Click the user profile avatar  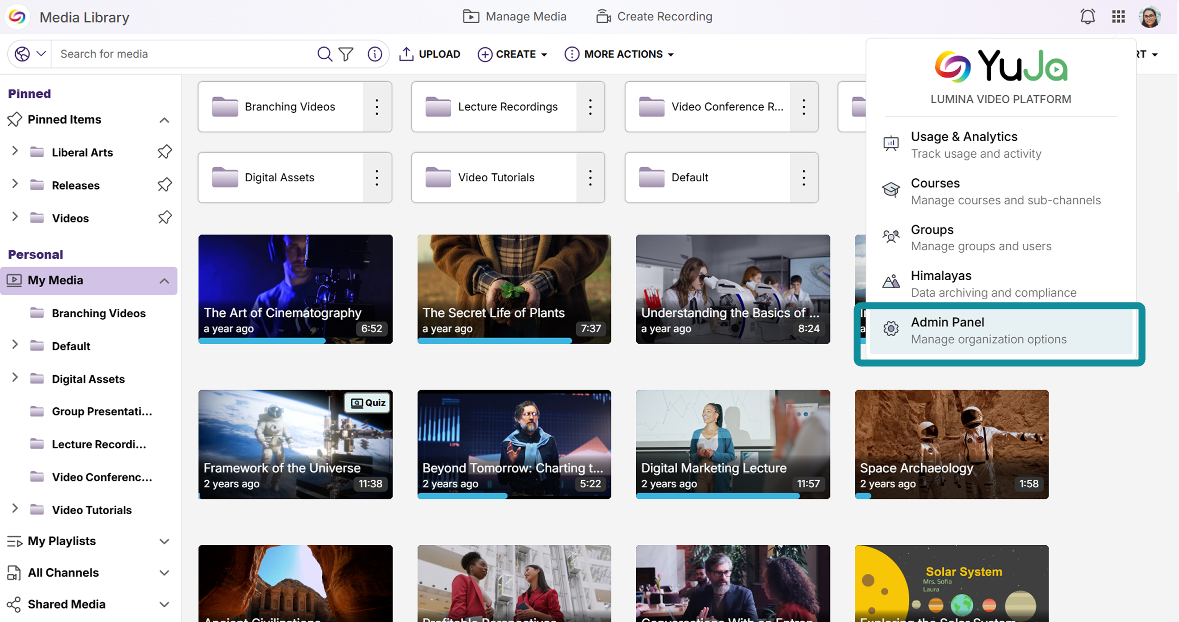[1149, 17]
